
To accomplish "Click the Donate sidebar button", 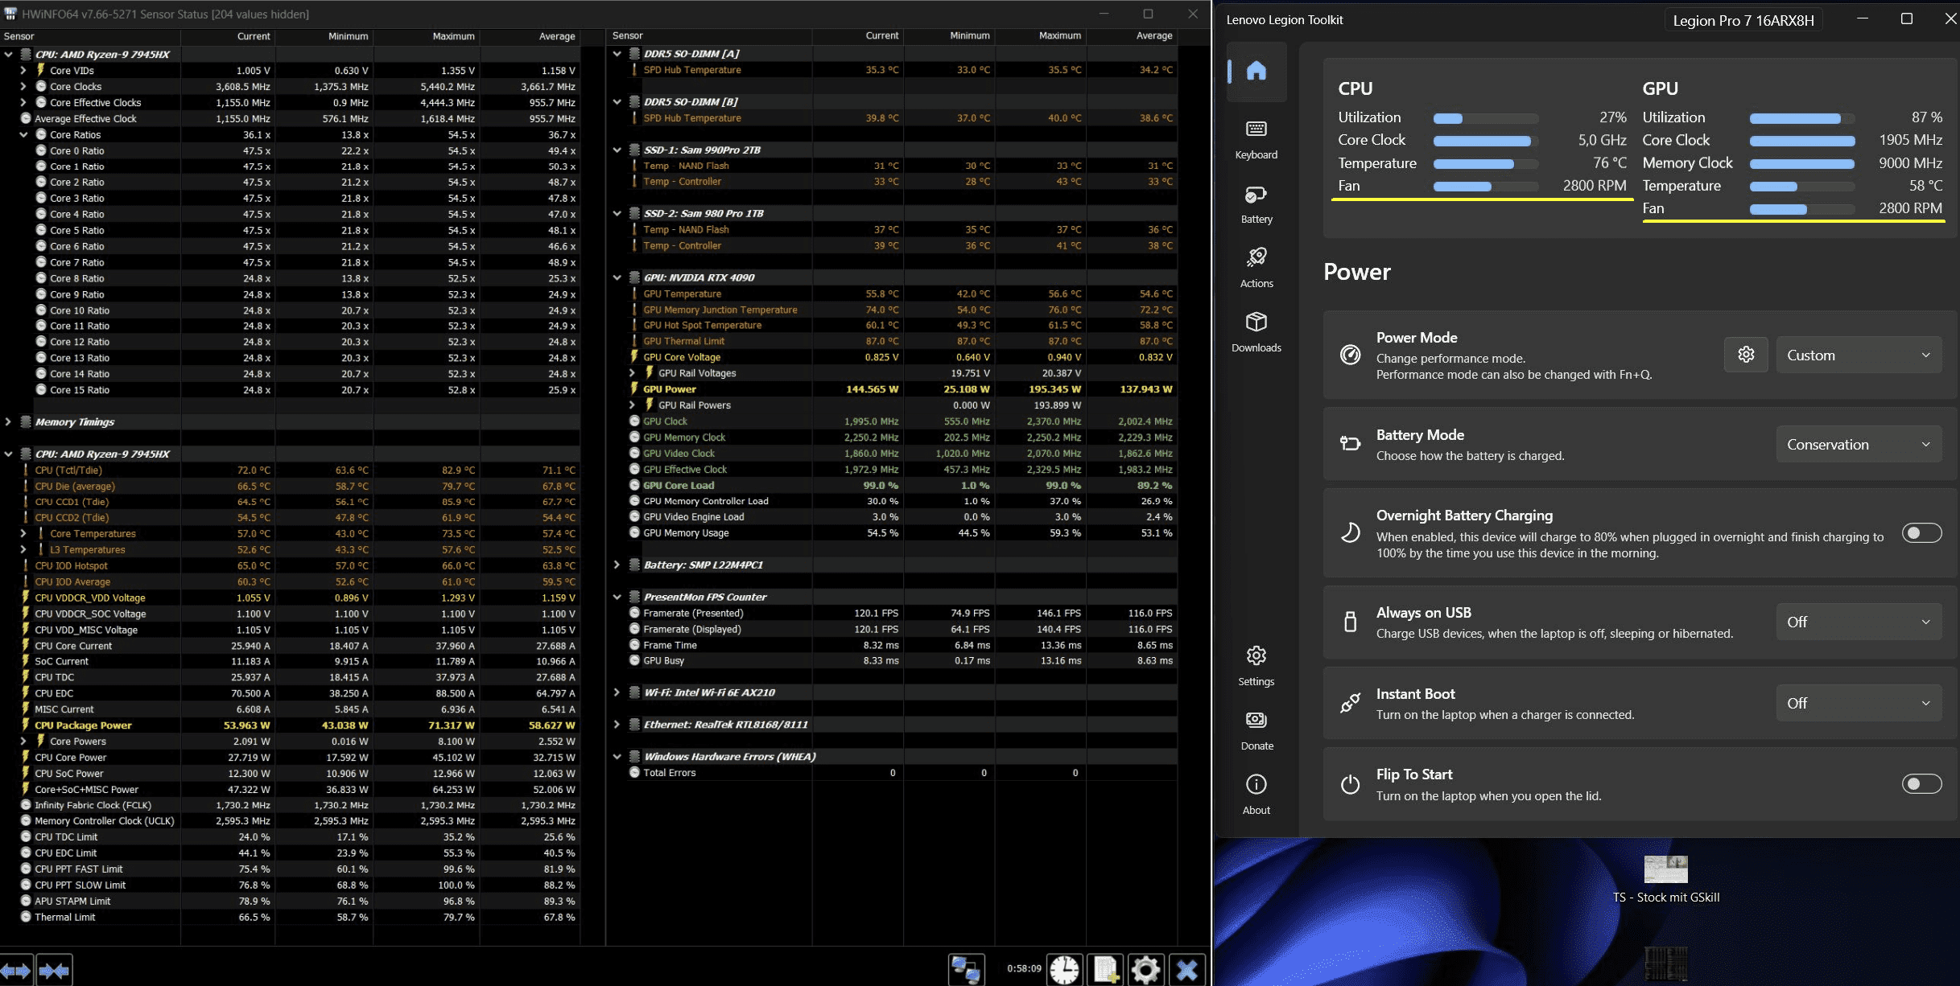I will point(1256,729).
